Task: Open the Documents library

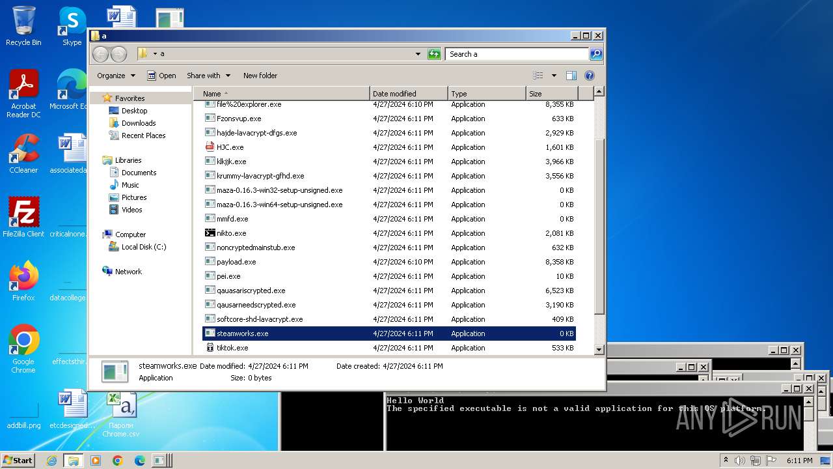Action: click(139, 173)
